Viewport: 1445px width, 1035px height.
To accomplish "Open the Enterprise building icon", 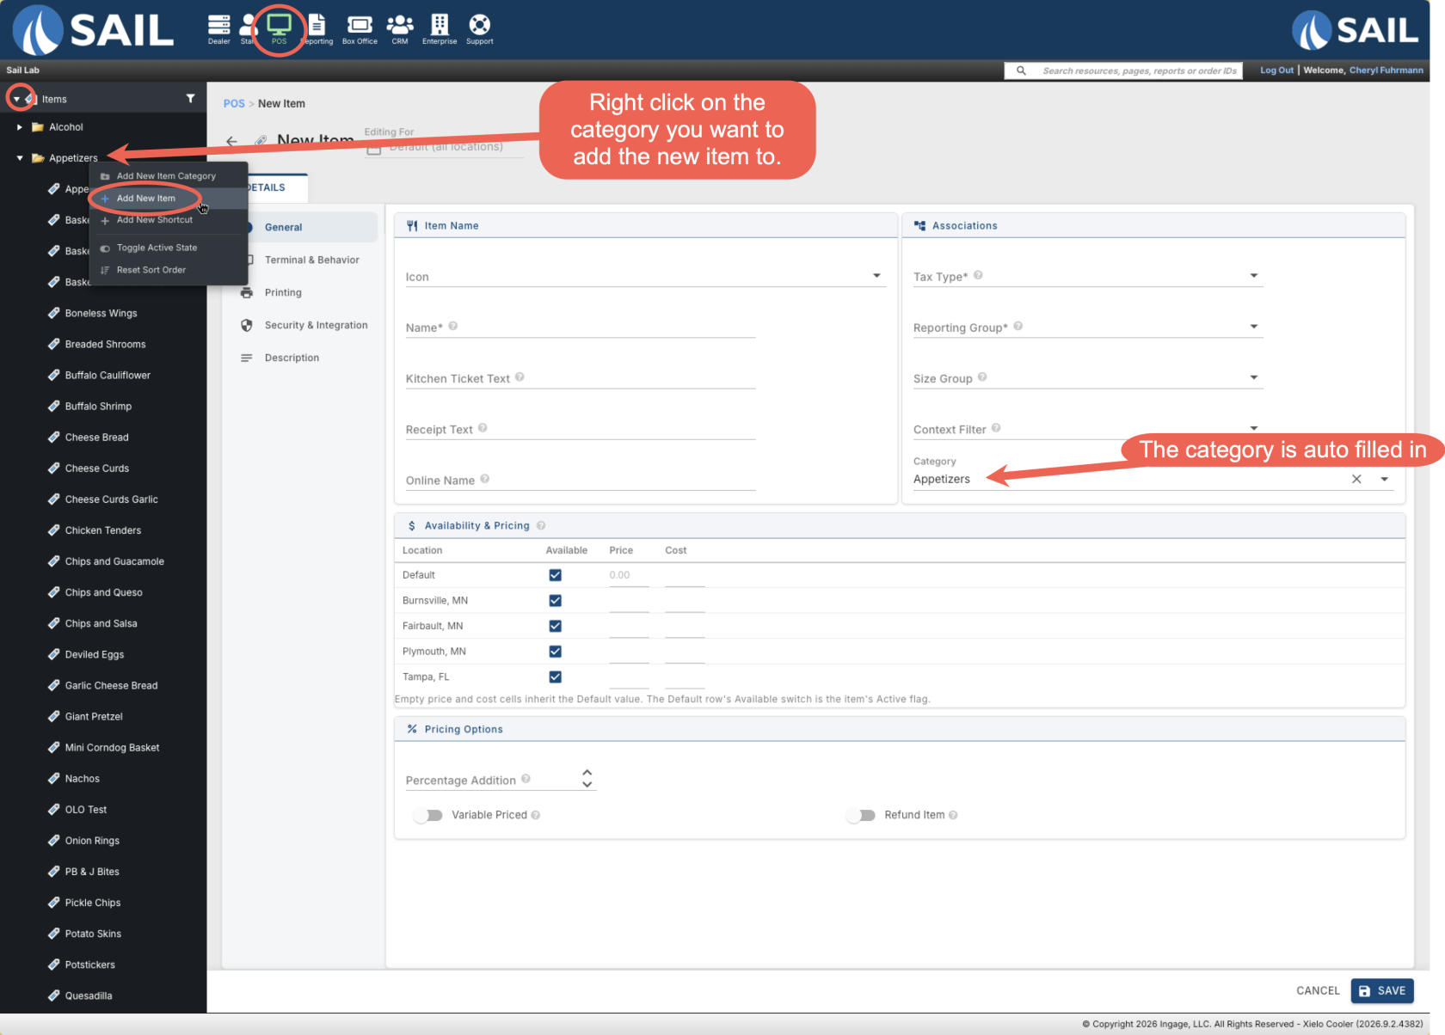I will 440,29.
